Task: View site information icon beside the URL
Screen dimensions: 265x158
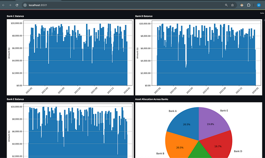Action: [x=25, y=5]
